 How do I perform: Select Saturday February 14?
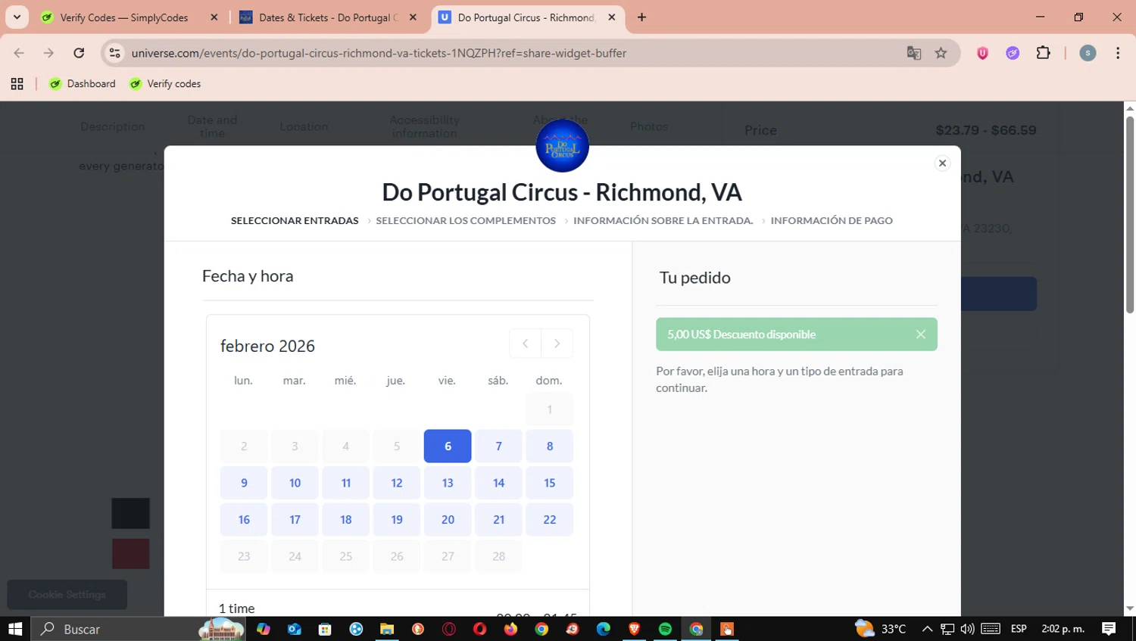coord(498,483)
